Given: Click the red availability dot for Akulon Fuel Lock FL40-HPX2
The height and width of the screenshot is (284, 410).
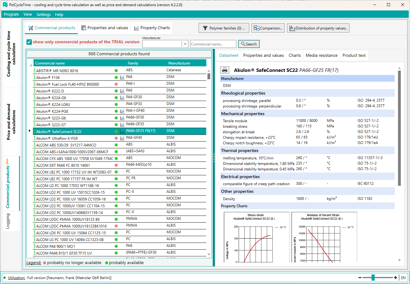Looking at the screenshot, I should 116,84.
